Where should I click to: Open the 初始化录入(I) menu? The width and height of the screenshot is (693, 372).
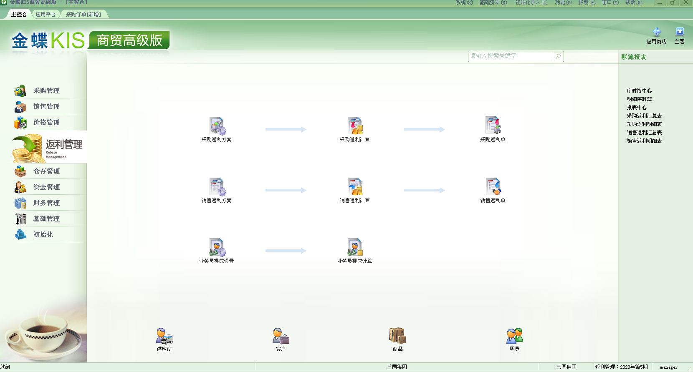click(531, 3)
